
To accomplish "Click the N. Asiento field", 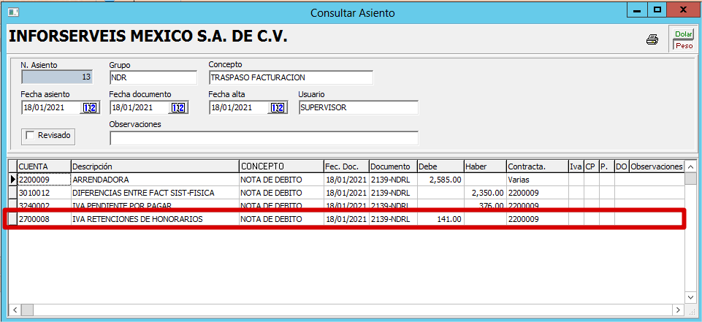I will click(x=57, y=77).
